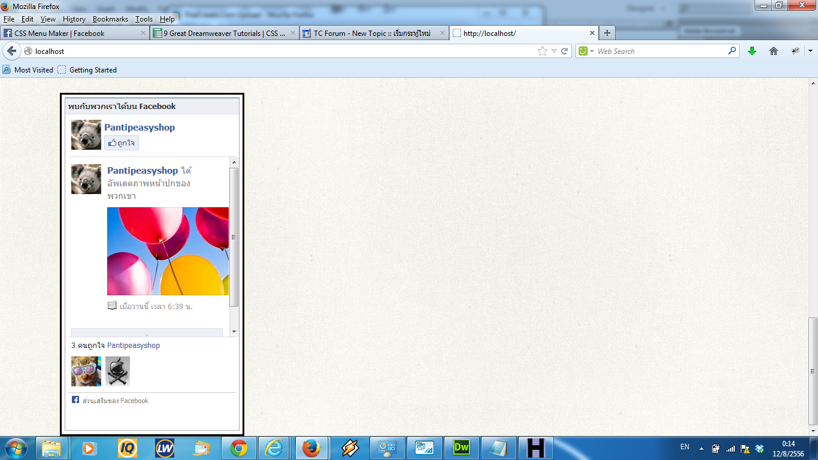Open the View menu
This screenshot has height=460, width=818.
point(48,19)
